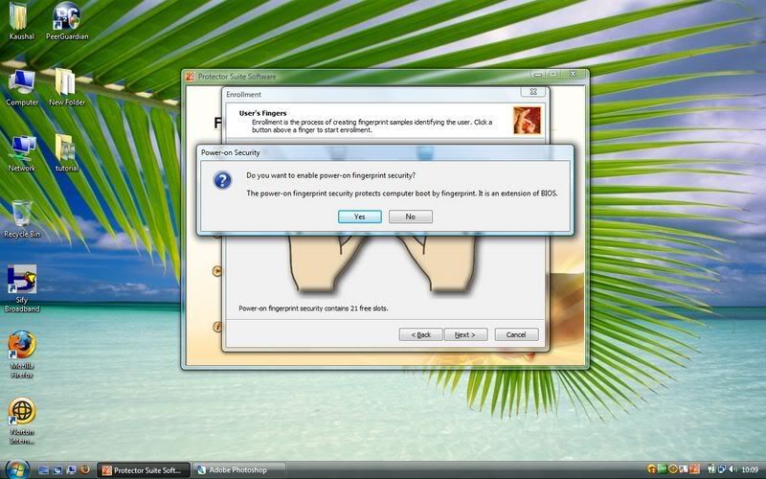Viewport: 766px width, 479px height.
Task: Click Switch Between Windows quick launch icon
Action: click(57, 470)
